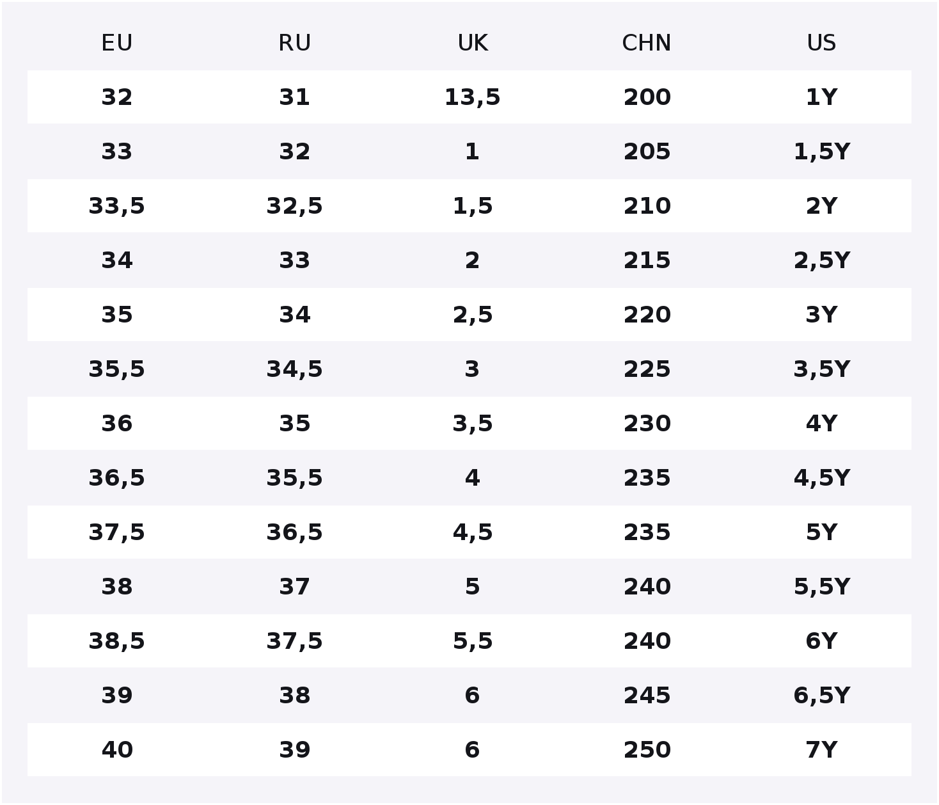Select RU size 37 cell
The width and height of the screenshot is (939, 805).
point(295,587)
